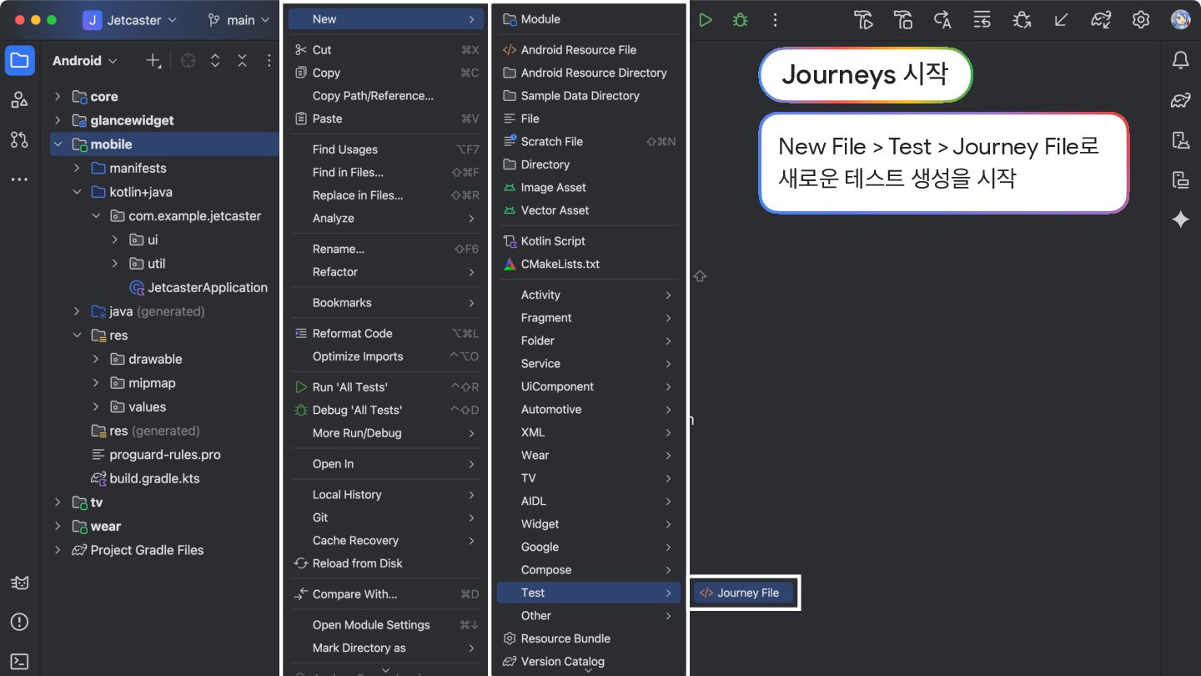
Task: Choose Reload from Disk
Action: pyautogui.click(x=386, y=563)
